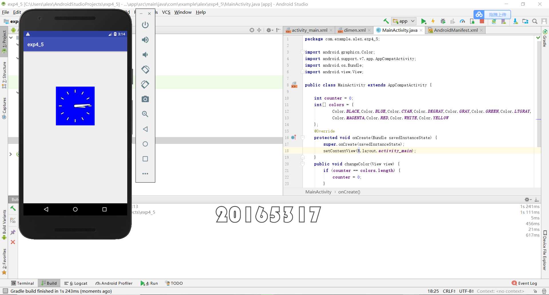Open the VCS menu
Screen dimensions: 549x295
(x=166, y=12)
